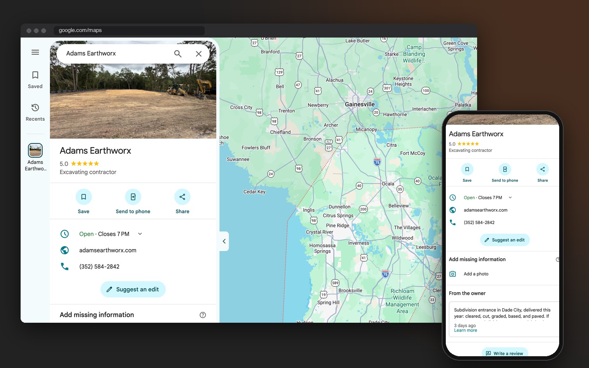Viewport: 589px width, 368px height.
Task: Clear the search with the X icon
Action: click(199, 54)
